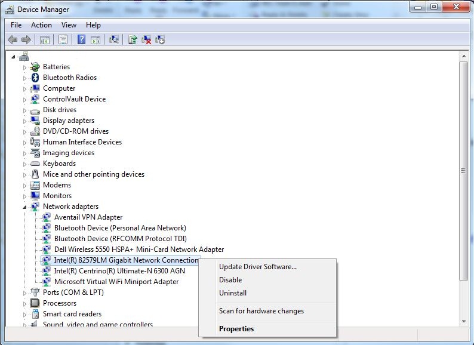Click the Update Driver Software toolbar icon
The width and height of the screenshot is (474, 345).
[133, 40]
